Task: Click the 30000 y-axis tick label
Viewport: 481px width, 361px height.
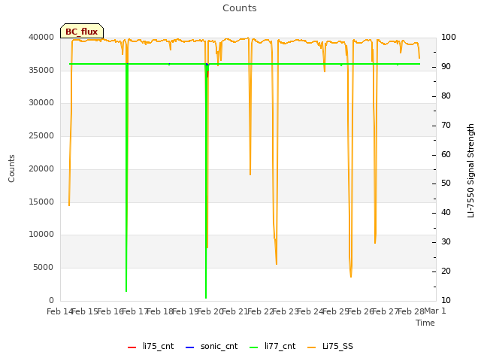Action: coord(41,103)
